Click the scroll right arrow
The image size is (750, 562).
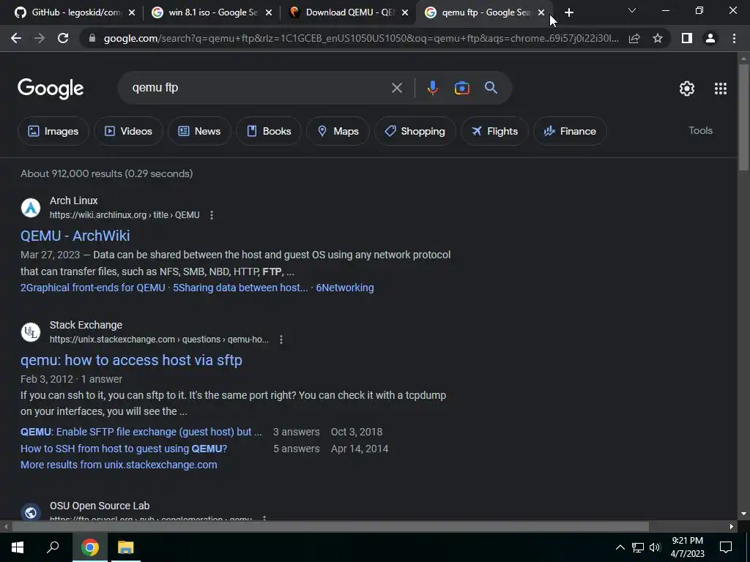pyautogui.click(x=732, y=527)
